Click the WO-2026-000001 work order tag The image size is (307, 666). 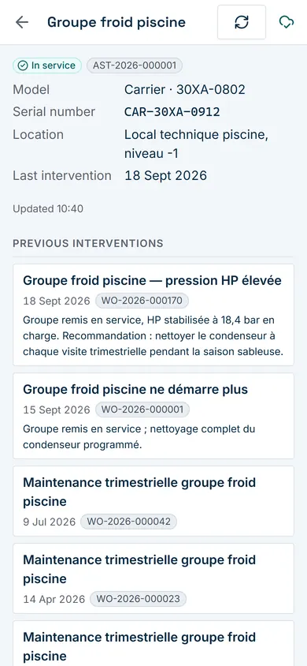142,410
